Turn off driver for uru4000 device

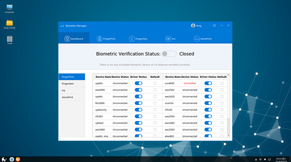[208, 83]
